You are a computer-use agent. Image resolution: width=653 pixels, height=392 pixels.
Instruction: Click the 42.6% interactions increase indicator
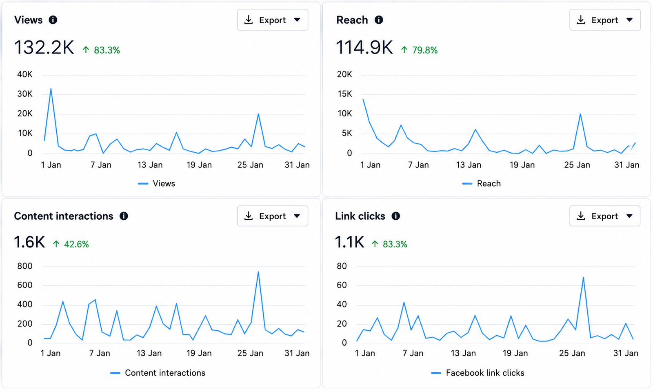pos(71,244)
